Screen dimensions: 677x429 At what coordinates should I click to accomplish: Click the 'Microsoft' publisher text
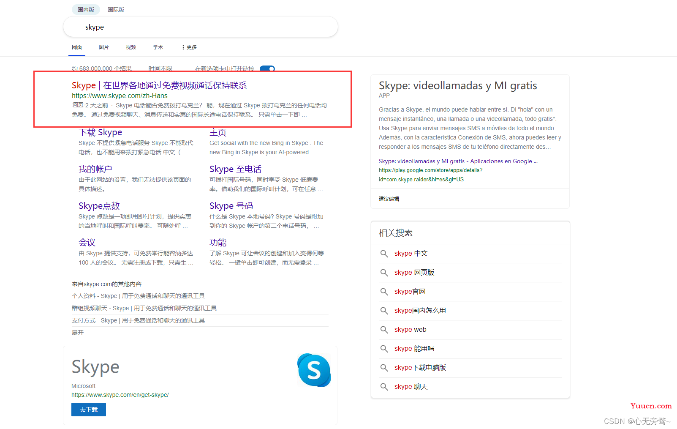pyautogui.click(x=83, y=386)
